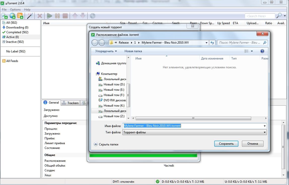This screenshot has height=185, width=289.
Task: Click the Back navigation arrow in dialog
Action: click(x=95, y=43)
